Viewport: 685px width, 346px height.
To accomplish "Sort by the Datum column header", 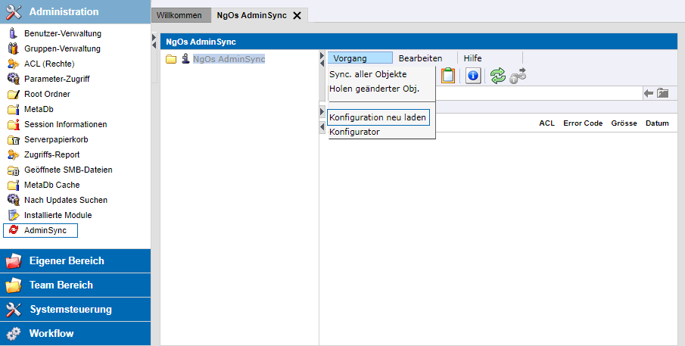I will [658, 123].
